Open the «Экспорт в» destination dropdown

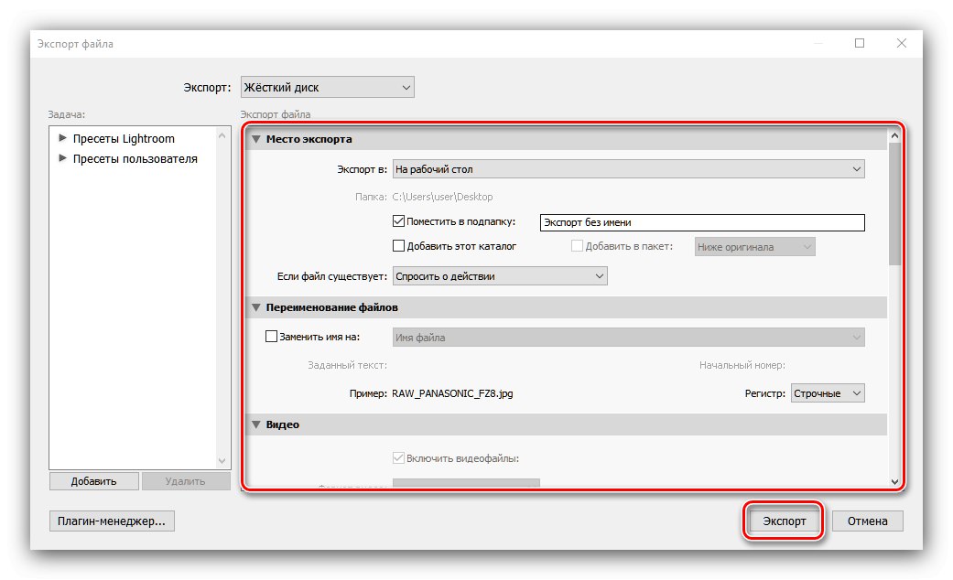pos(630,169)
